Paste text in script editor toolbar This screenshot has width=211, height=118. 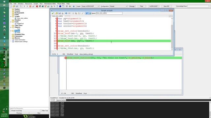click(x=79, y=13)
